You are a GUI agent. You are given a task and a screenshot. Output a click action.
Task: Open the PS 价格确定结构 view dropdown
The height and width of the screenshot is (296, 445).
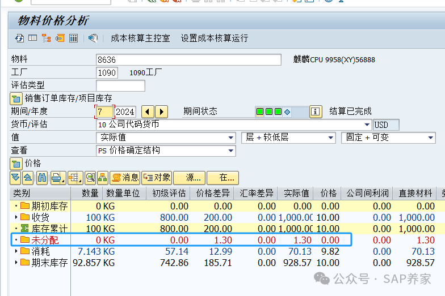[x=230, y=151]
